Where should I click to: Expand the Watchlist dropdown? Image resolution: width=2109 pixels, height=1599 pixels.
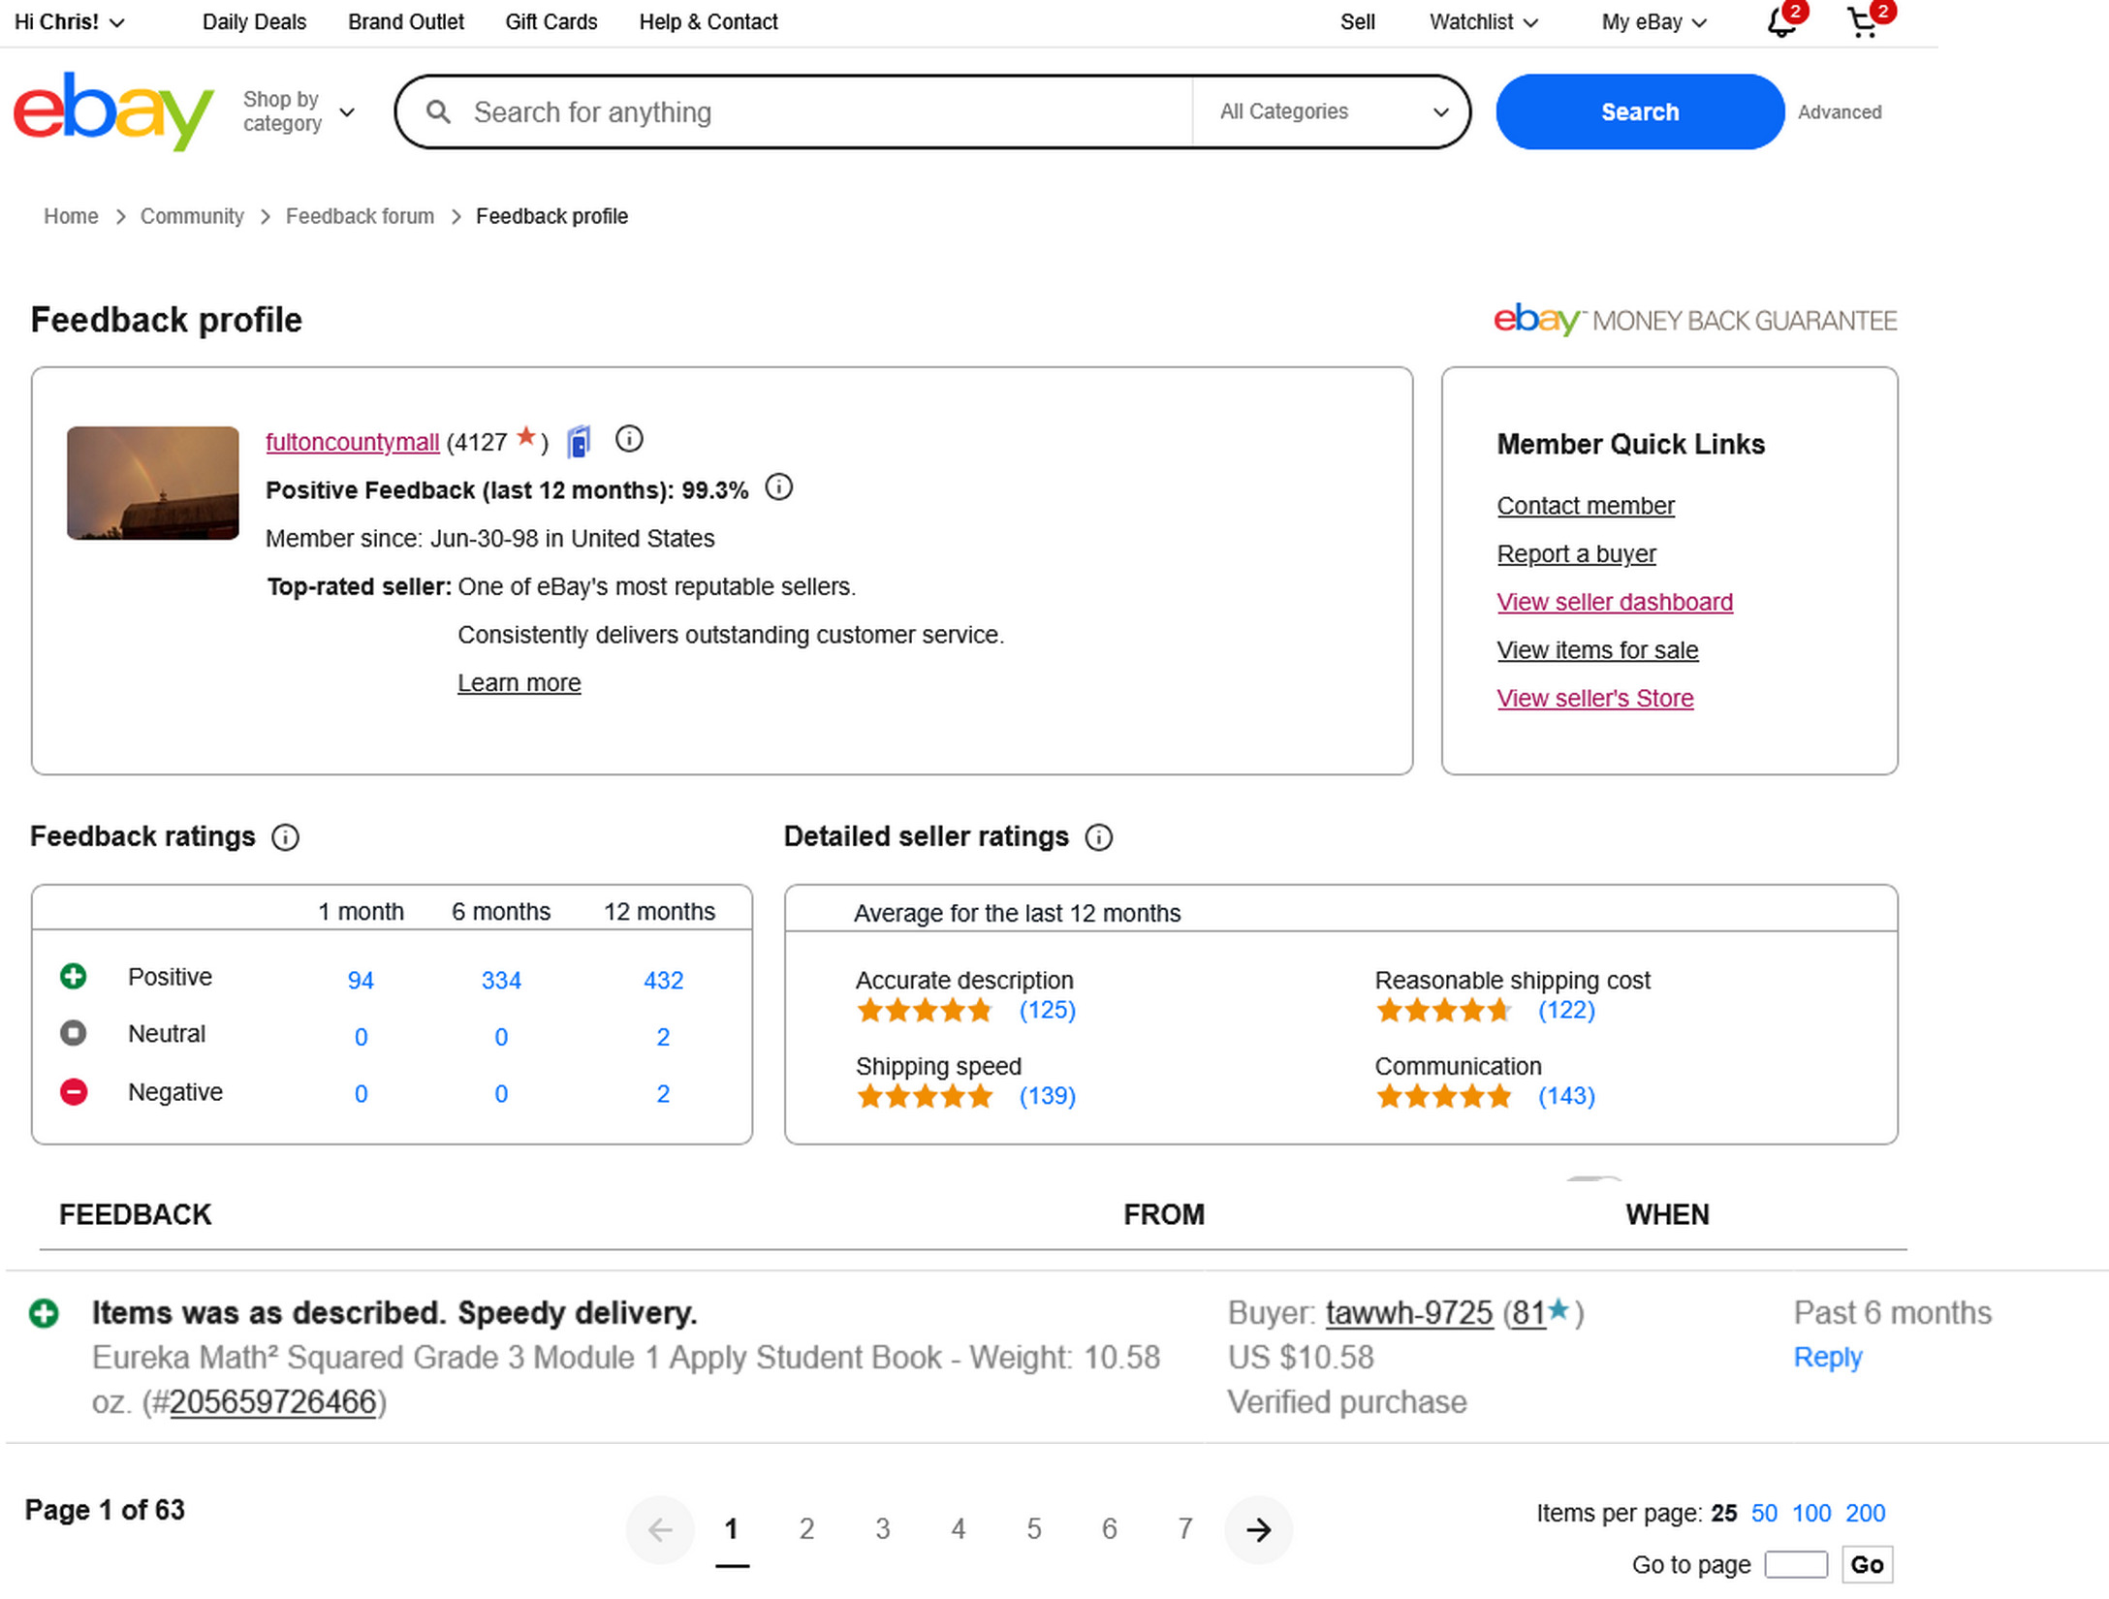(x=1483, y=22)
